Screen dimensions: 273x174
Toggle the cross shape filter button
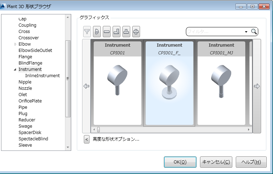(x=136, y=32)
